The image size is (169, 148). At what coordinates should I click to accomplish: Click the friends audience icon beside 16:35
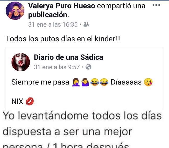(86, 24)
